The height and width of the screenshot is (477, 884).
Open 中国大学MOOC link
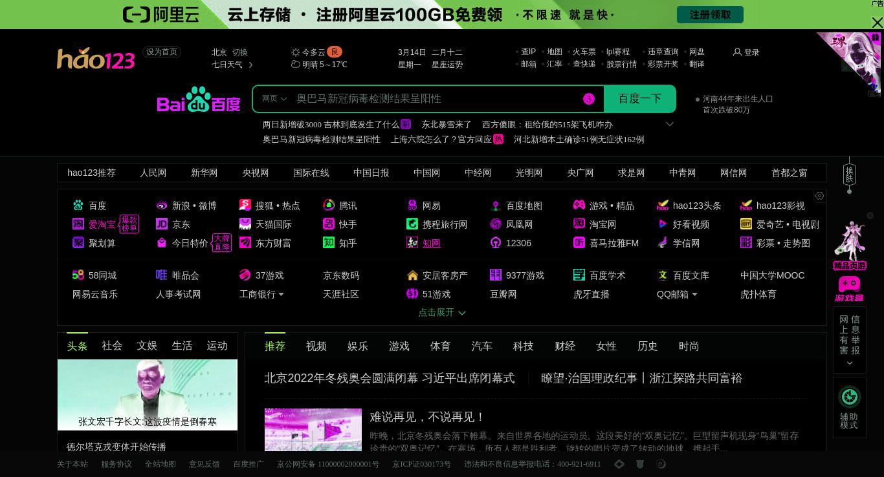point(773,275)
